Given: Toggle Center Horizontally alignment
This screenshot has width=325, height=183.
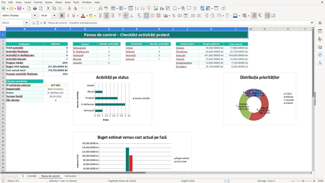Looking at the screenshot, I should [x=106, y=16].
